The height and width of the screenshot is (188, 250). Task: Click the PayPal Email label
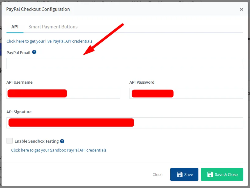18,52
